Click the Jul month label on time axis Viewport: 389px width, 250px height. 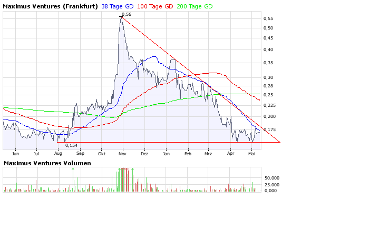[x=36, y=154]
